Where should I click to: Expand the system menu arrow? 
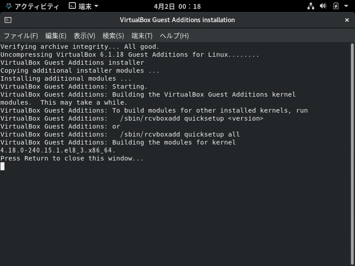click(x=347, y=6)
